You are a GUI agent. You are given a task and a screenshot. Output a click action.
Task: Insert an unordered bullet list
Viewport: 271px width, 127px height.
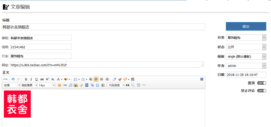pyautogui.click(x=83, y=79)
